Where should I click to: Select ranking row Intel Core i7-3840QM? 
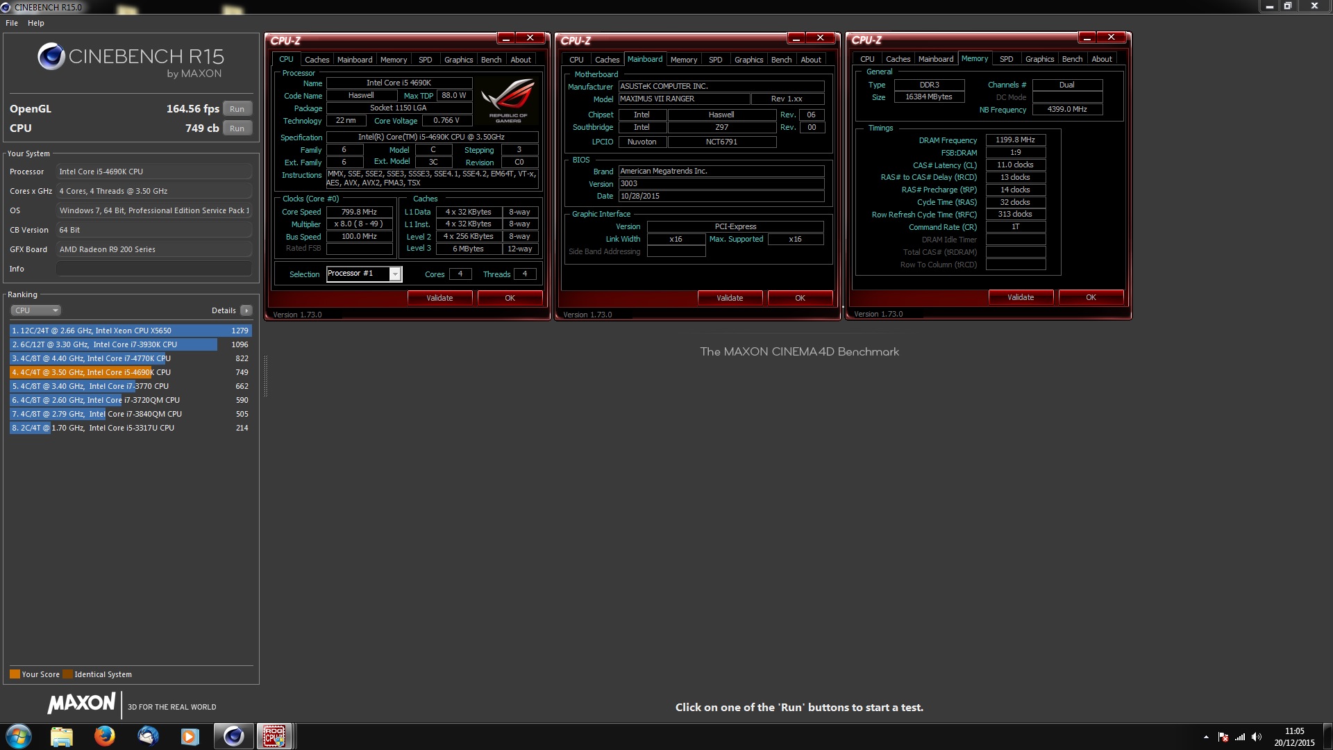pos(131,414)
